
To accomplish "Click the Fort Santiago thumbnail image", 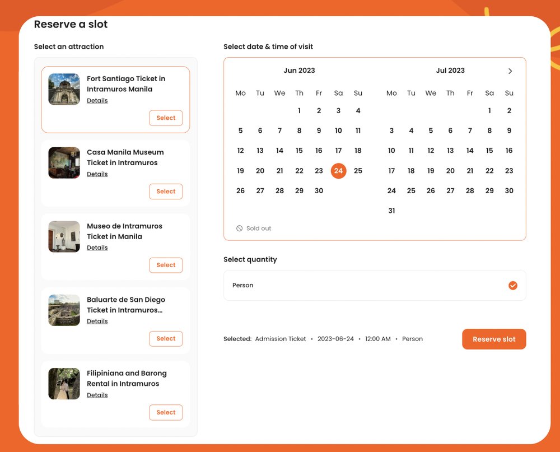I will (63, 88).
